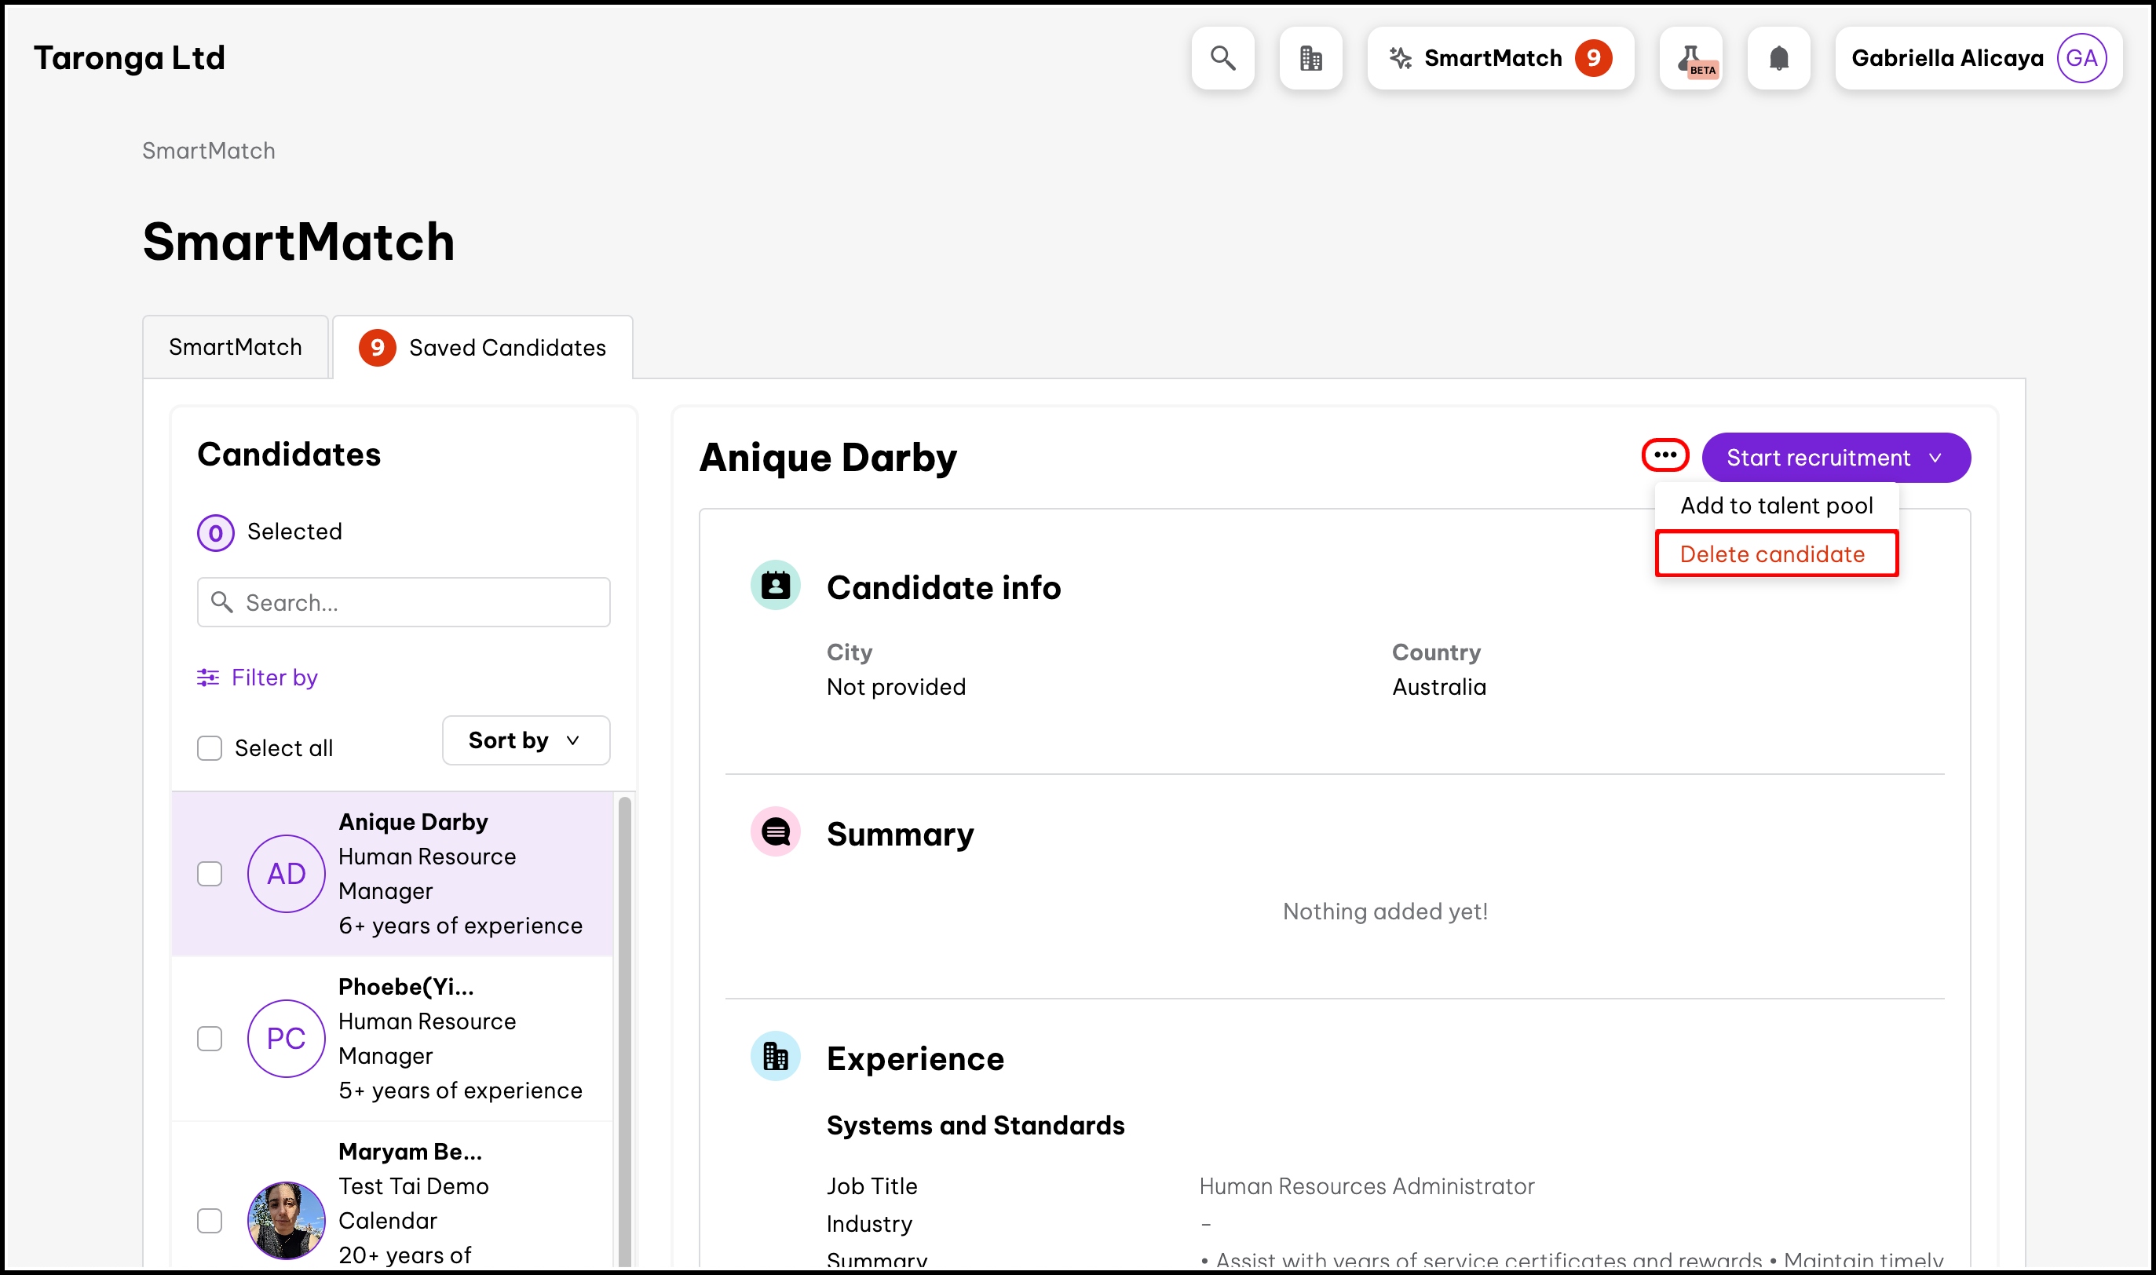The height and width of the screenshot is (1275, 2156).
Task: Check the box for Phoebe(Yi...
Action: [x=210, y=1039]
